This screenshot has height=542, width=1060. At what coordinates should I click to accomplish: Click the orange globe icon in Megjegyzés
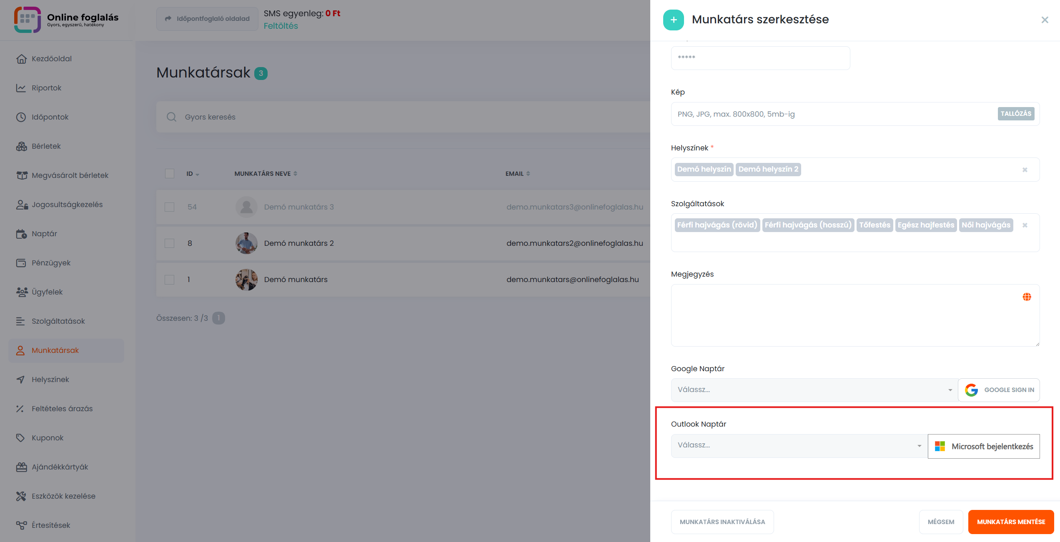(1027, 297)
